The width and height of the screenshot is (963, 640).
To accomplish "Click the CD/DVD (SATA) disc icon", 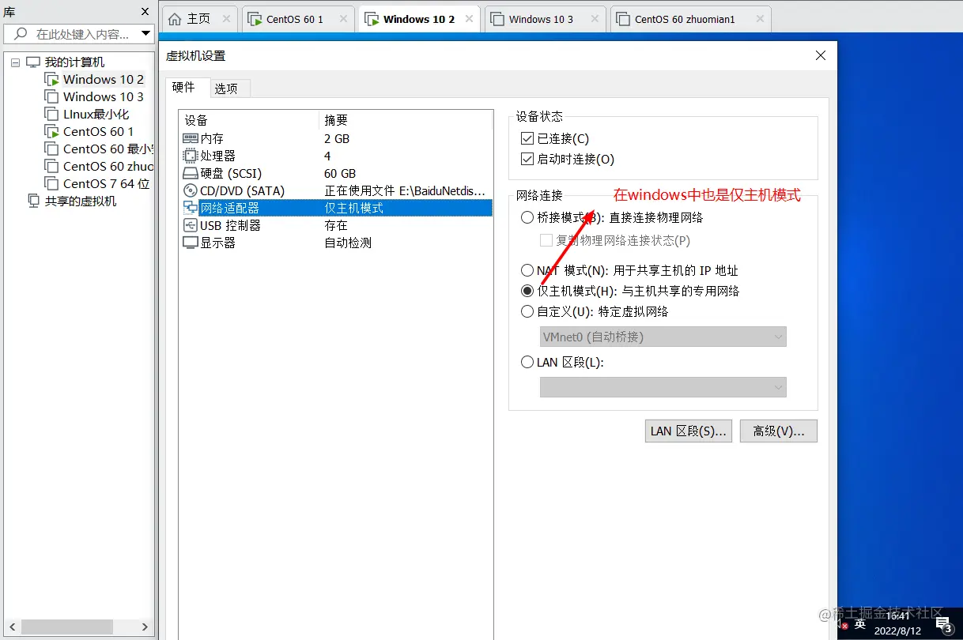I will coord(190,190).
